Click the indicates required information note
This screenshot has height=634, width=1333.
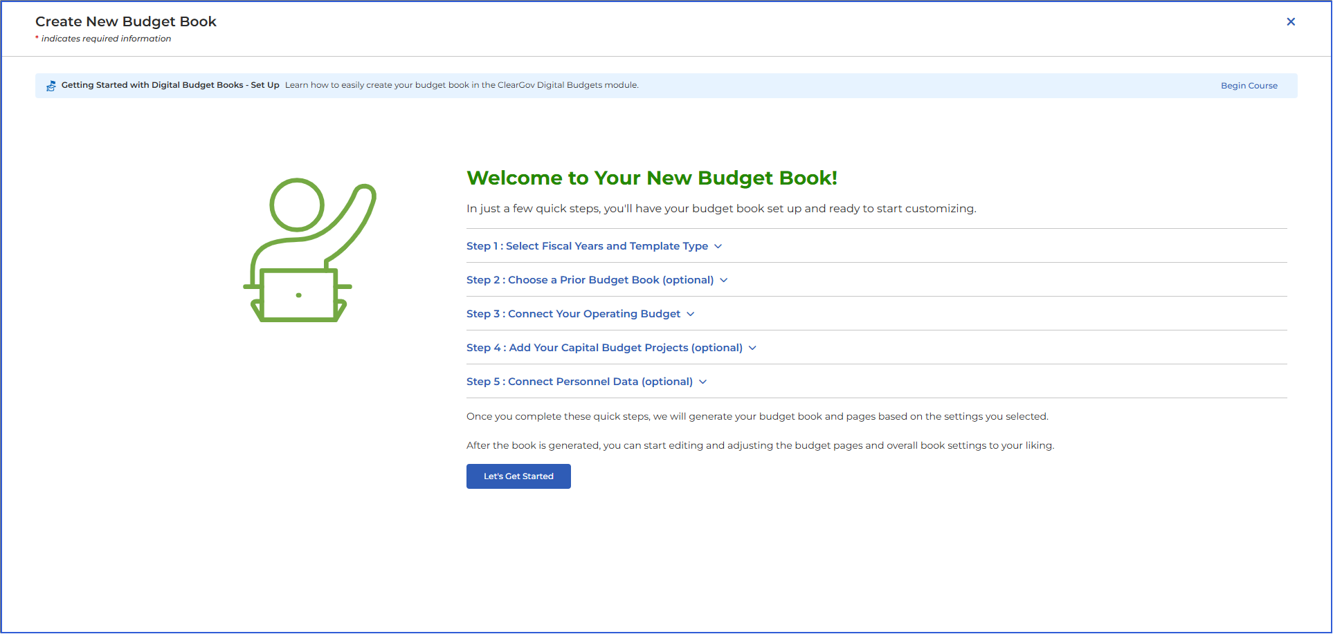[x=103, y=39]
